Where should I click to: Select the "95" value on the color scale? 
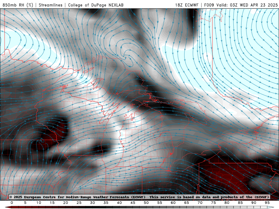click(267, 203)
